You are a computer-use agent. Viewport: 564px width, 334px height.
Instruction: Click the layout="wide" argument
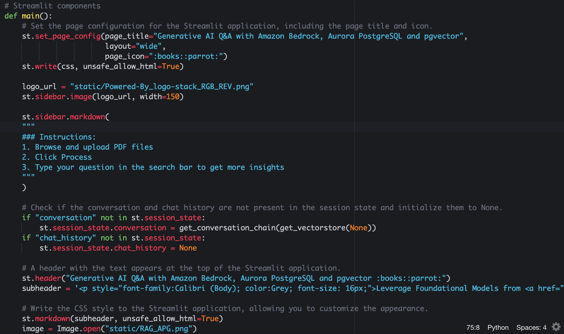click(x=133, y=46)
